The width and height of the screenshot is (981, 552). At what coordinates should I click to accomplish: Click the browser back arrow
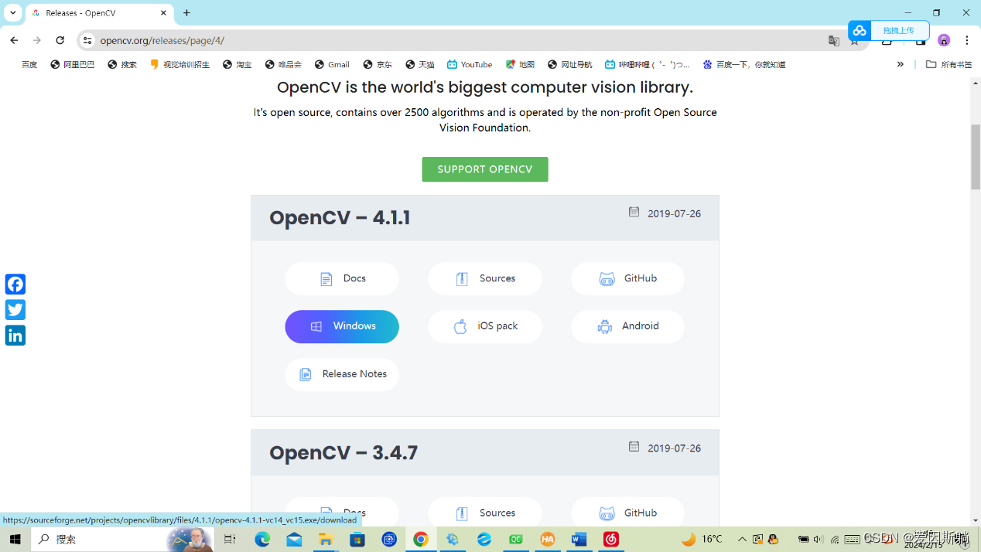[14, 40]
